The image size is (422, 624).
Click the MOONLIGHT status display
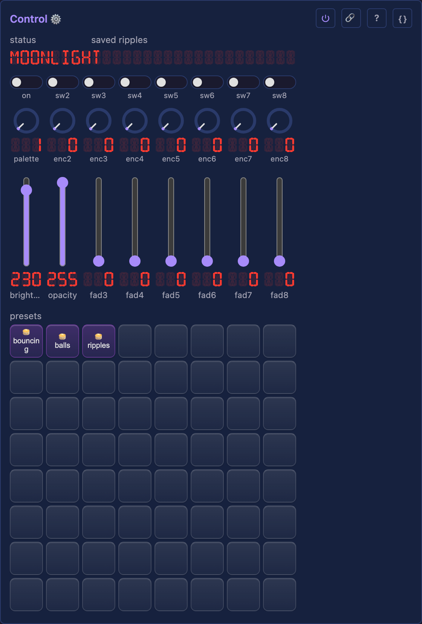click(153, 58)
